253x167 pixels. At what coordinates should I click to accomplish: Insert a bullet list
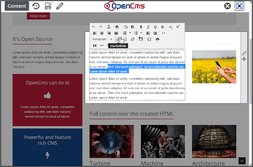coord(136,33)
